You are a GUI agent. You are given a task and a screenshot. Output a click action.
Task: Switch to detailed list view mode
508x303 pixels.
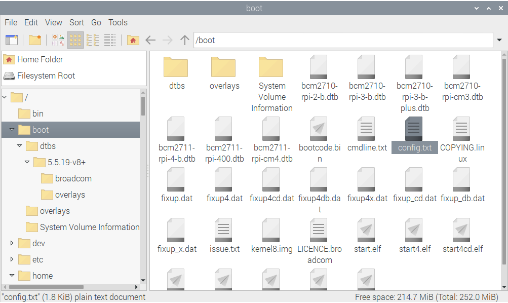pos(110,40)
